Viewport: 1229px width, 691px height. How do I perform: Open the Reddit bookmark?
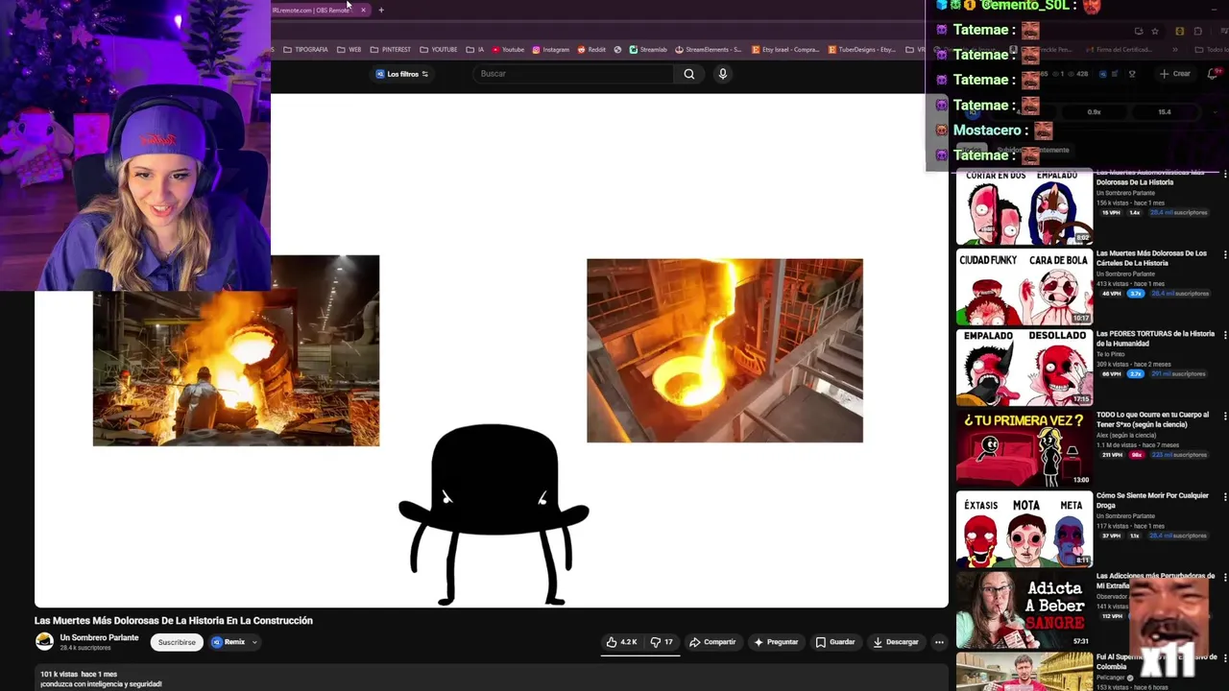tap(591, 49)
